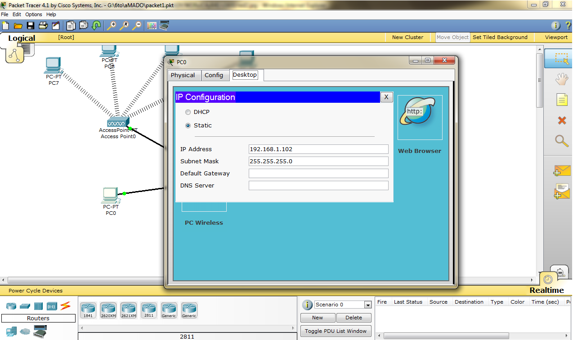Viewport: 573px width, 340px height.
Task: Open the Options menu
Action: 33,14
